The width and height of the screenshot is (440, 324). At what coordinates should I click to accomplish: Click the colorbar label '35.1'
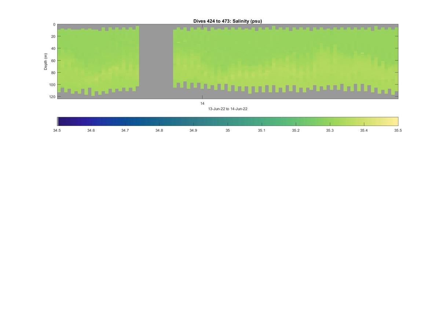(261, 130)
